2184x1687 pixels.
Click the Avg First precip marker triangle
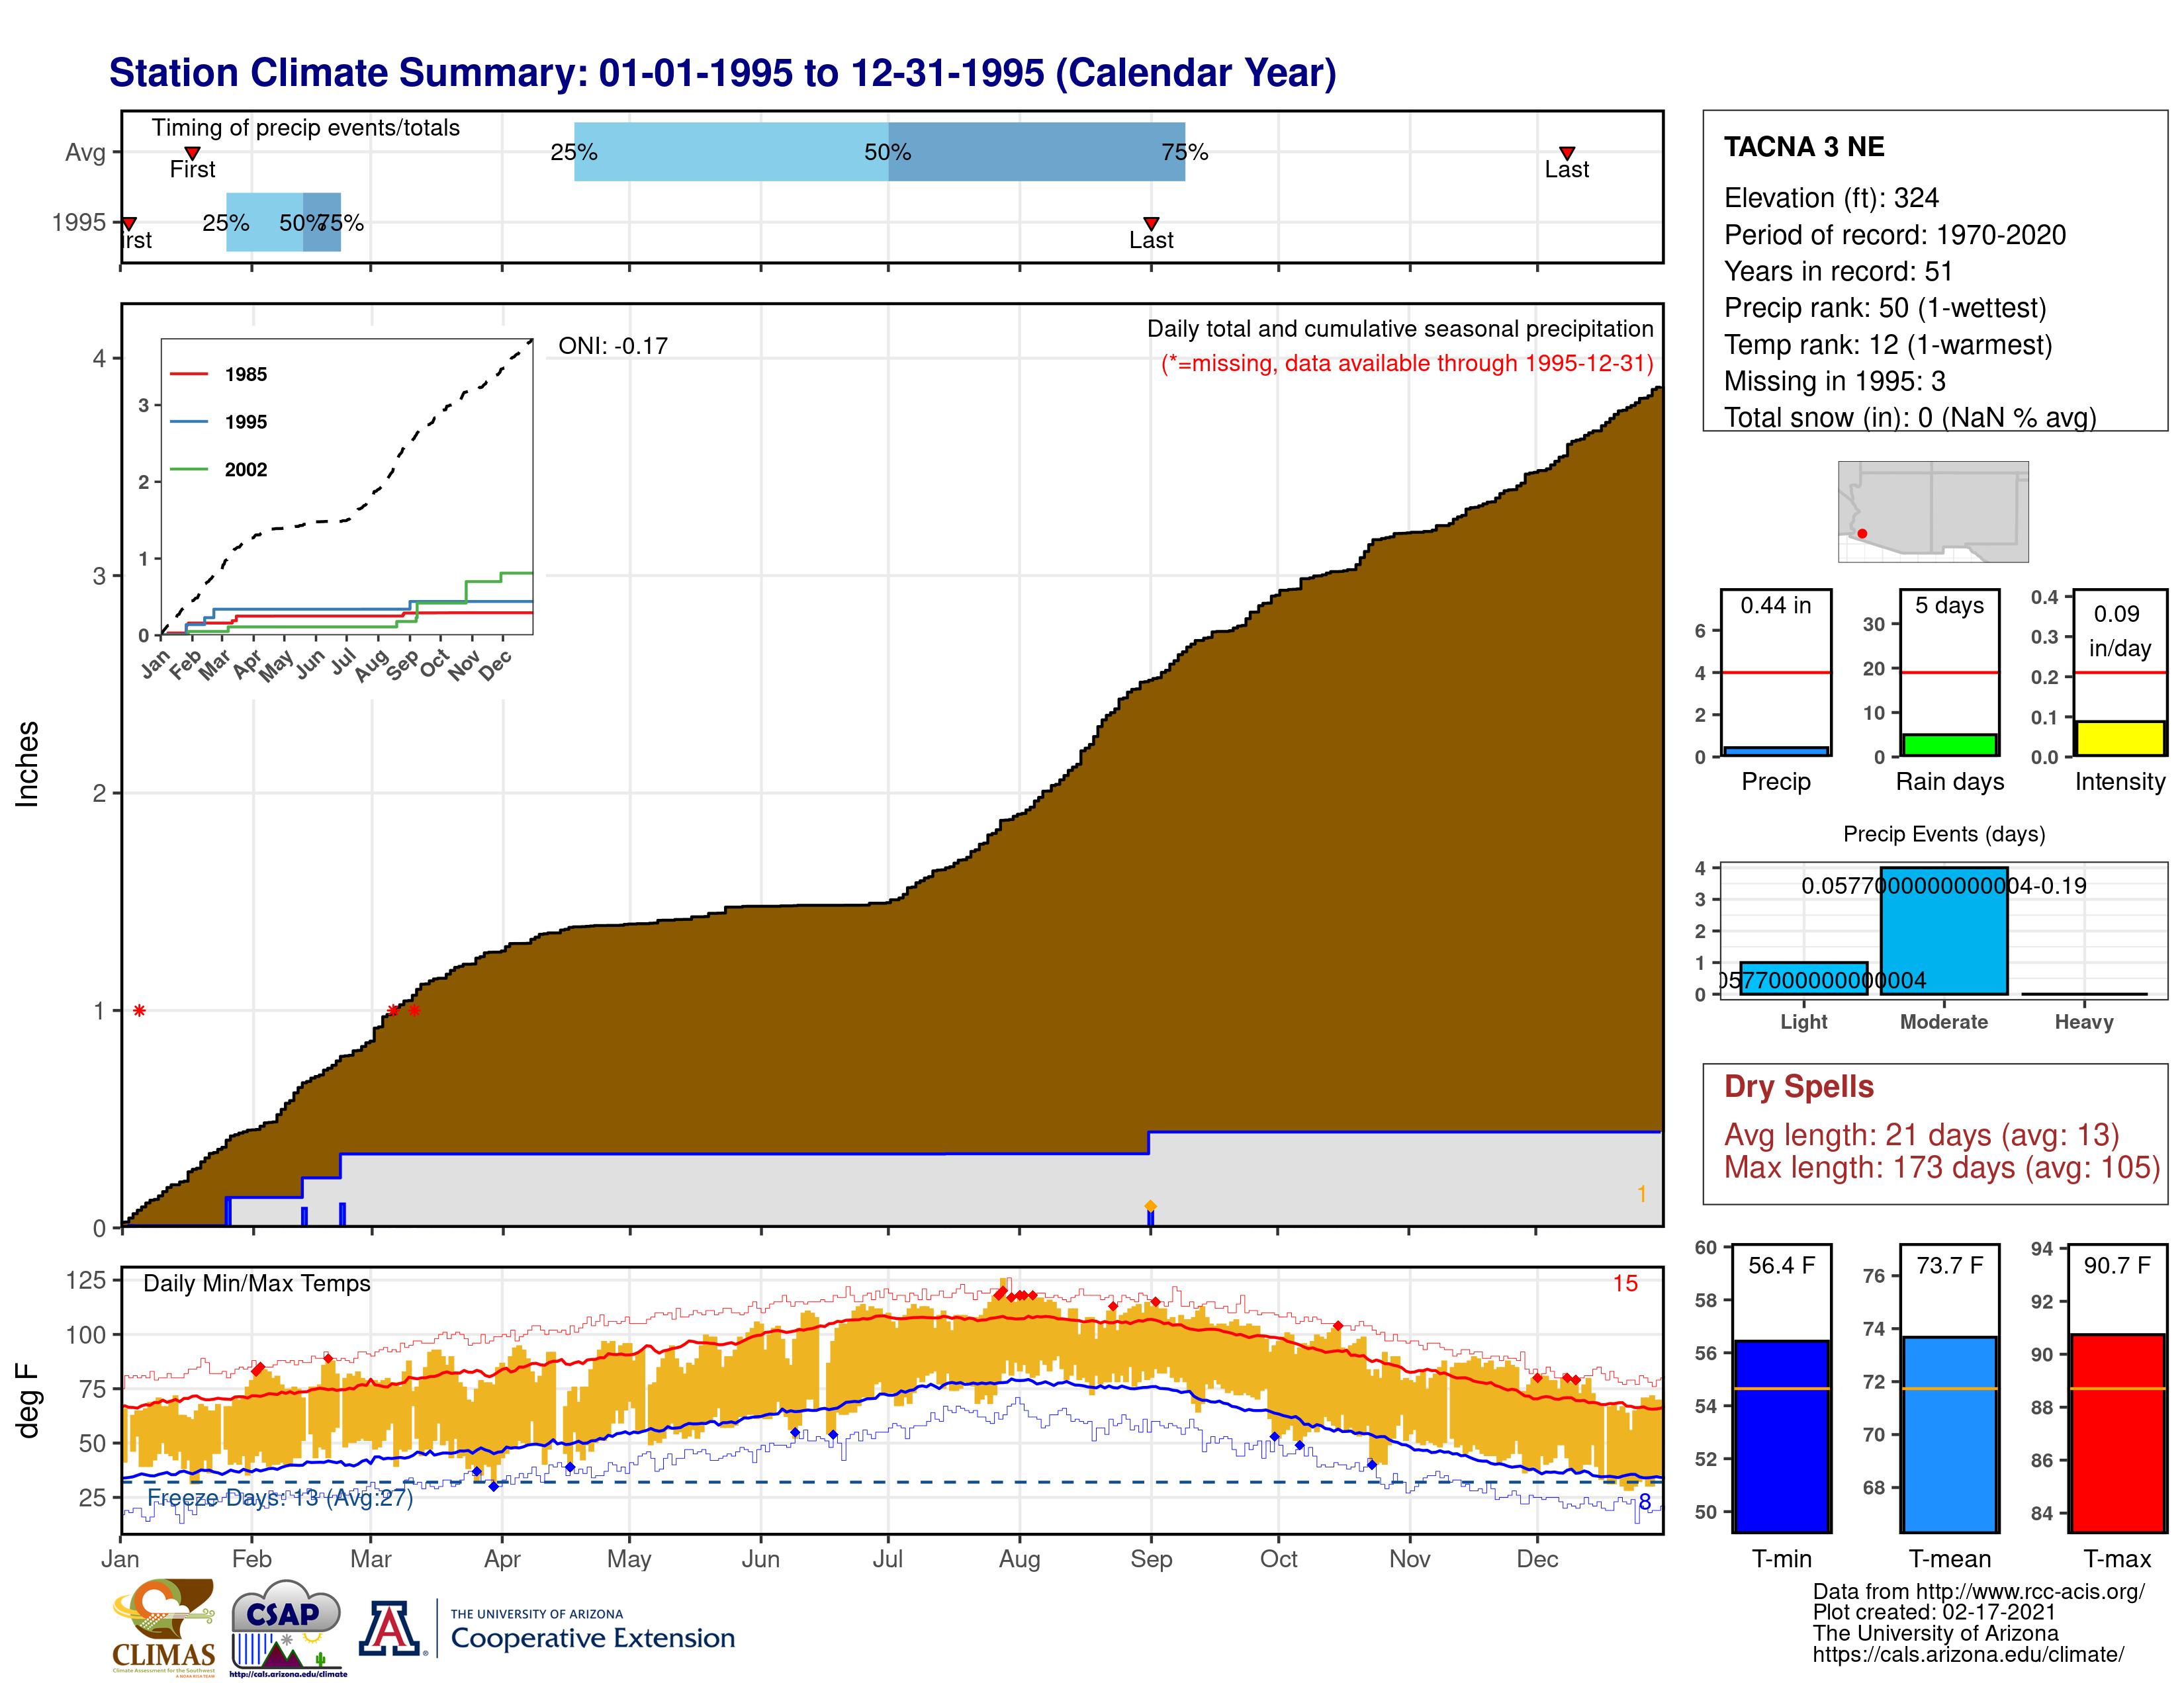coord(193,153)
